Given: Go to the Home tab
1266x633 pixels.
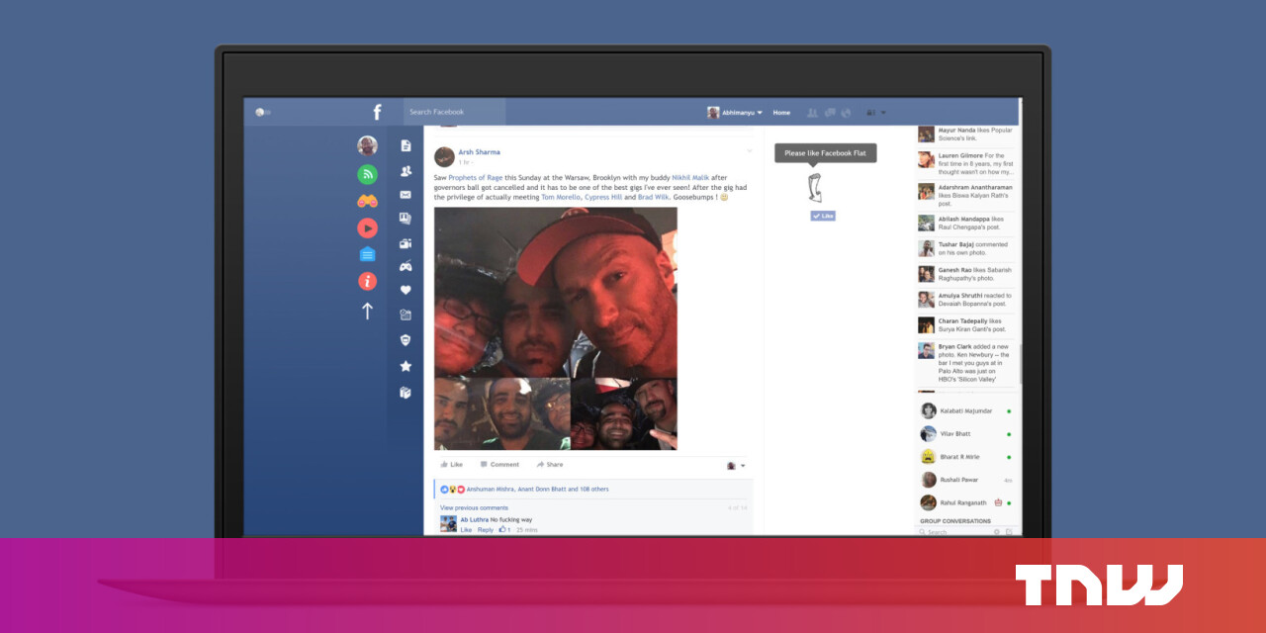Looking at the screenshot, I should (781, 113).
